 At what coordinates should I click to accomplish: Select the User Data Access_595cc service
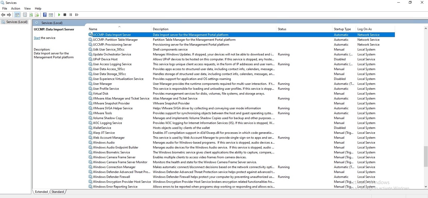[109, 69]
